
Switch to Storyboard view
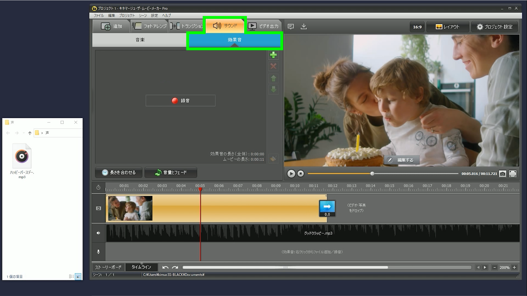(108, 267)
